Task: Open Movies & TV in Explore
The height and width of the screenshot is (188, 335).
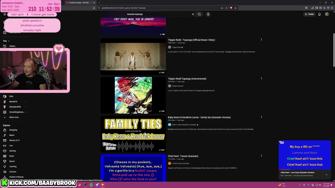Action: click(x=14, y=140)
